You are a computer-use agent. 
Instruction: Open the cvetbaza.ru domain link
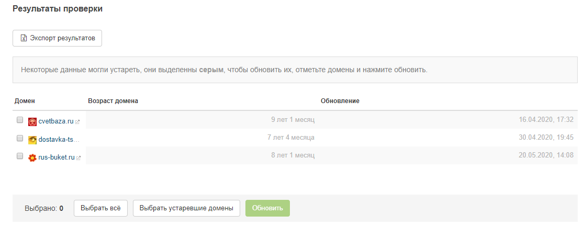(x=56, y=121)
